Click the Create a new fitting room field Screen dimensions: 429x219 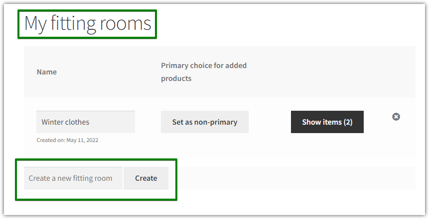[x=73, y=178]
